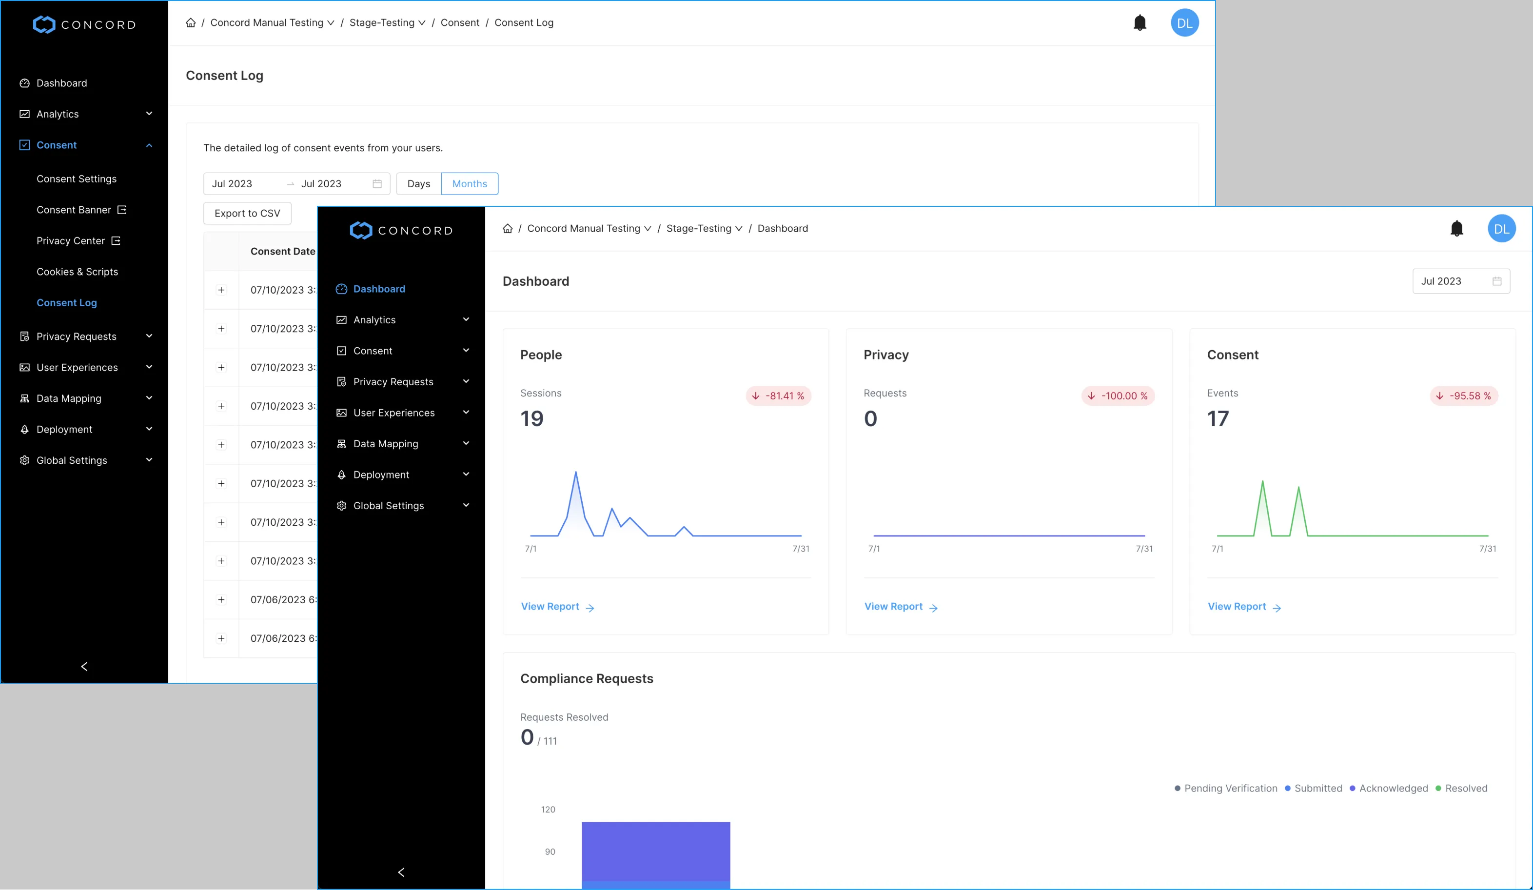Click Export to CSV
Image resolution: width=1533 pixels, height=890 pixels.
tap(247, 213)
